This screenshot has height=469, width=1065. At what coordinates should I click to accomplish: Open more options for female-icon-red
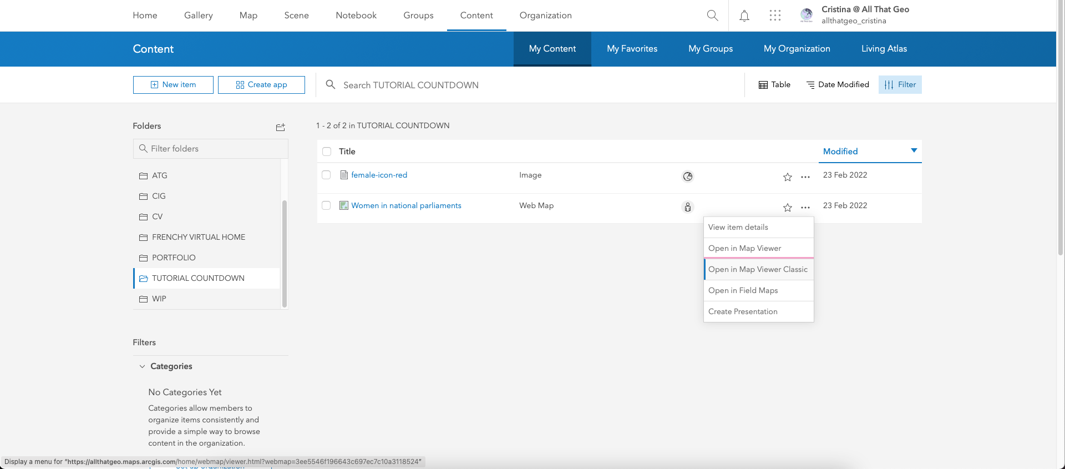(805, 177)
